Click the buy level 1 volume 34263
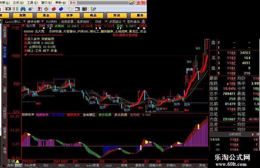The image size is (260, 168). click(245, 53)
